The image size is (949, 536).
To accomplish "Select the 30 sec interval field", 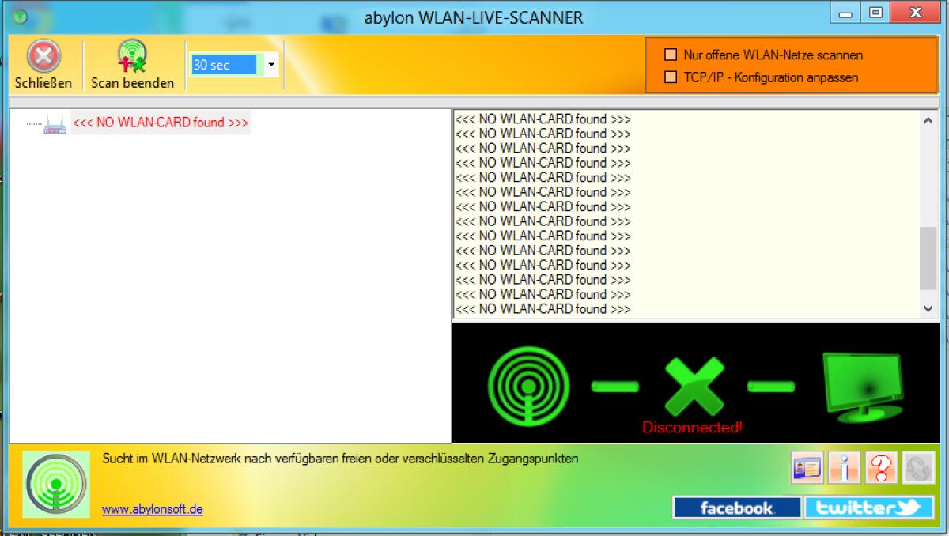I will pos(225,65).
